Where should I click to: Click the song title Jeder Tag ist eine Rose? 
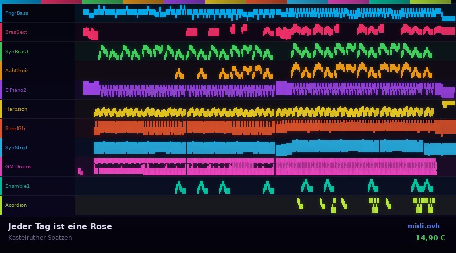pos(60,226)
